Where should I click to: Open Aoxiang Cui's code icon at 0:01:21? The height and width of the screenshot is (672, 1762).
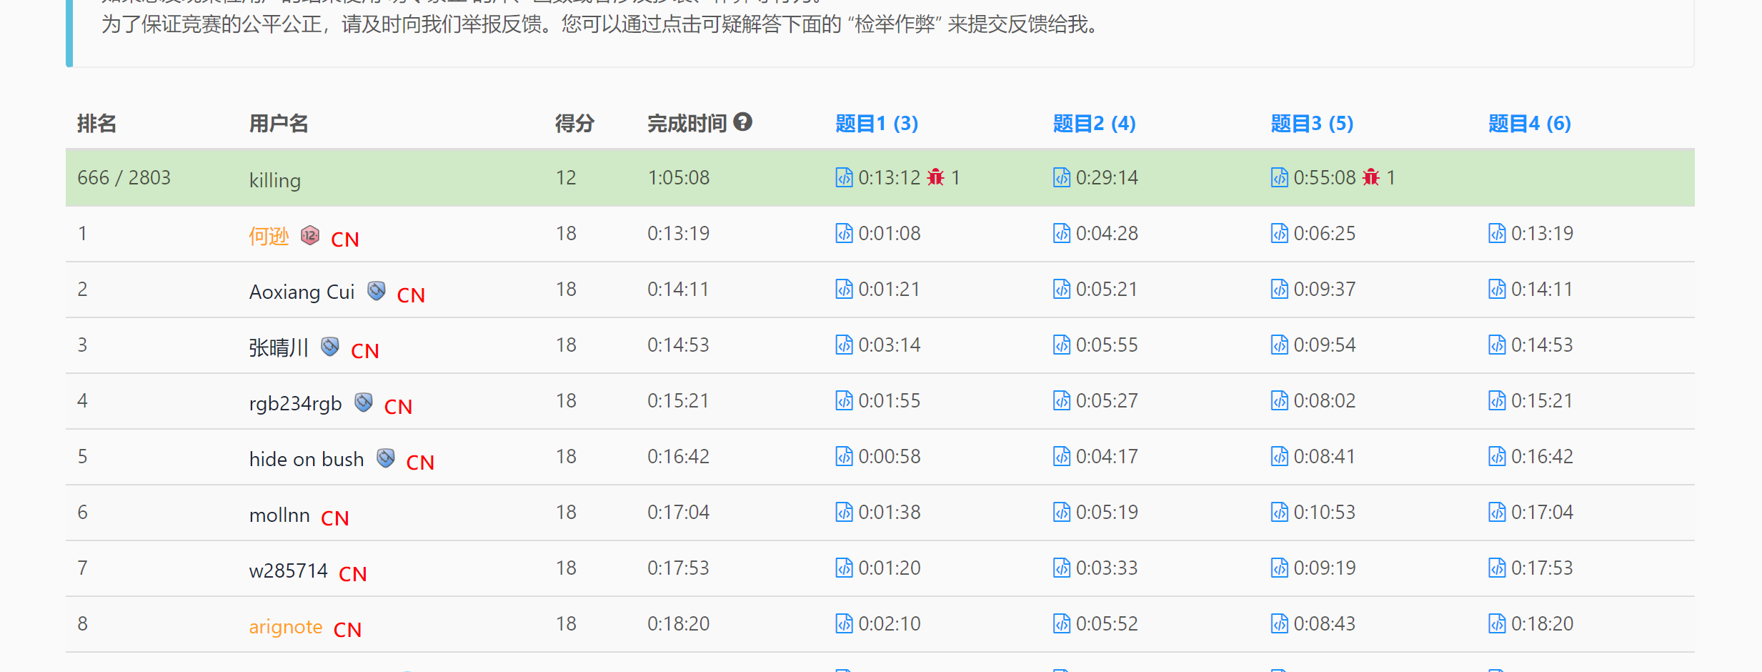(844, 289)
